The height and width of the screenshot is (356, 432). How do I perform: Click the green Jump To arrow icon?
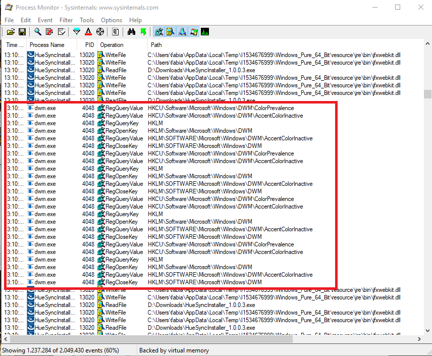[143, 32]
